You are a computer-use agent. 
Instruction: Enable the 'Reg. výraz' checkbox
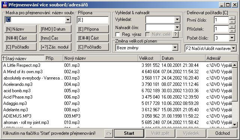(118, 34)
